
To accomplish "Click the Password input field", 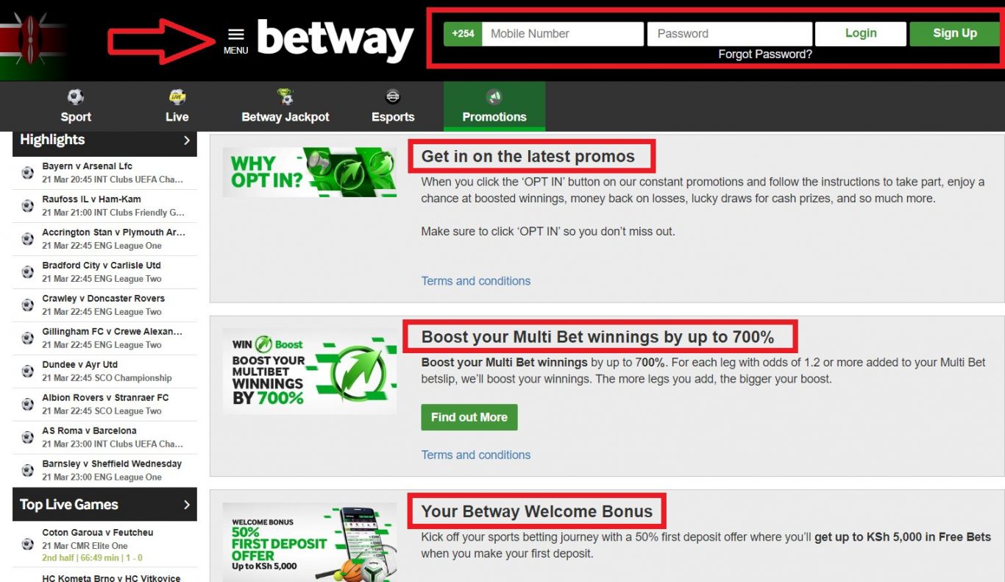I will (x=730, y=34).
